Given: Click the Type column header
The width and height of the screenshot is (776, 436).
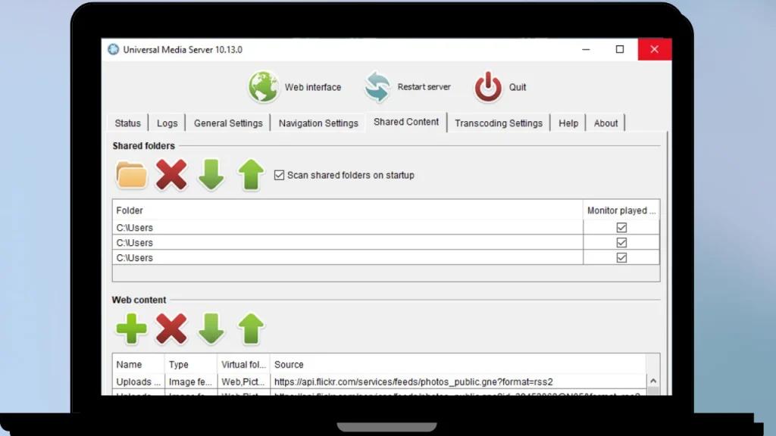Looking at the screenshot, I should click(x=191, y=364).
